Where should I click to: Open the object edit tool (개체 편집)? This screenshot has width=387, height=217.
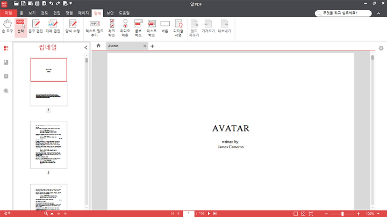(53, 26)
